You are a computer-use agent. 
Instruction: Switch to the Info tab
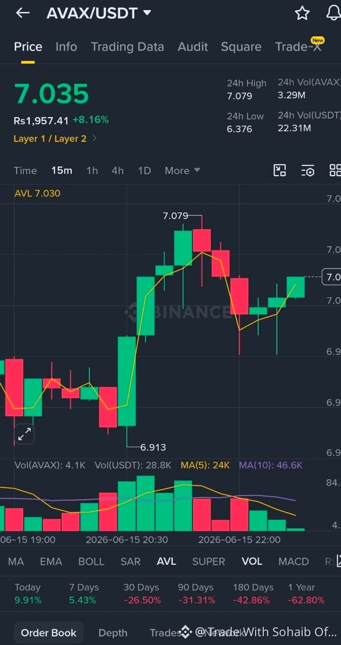[66, 47]
